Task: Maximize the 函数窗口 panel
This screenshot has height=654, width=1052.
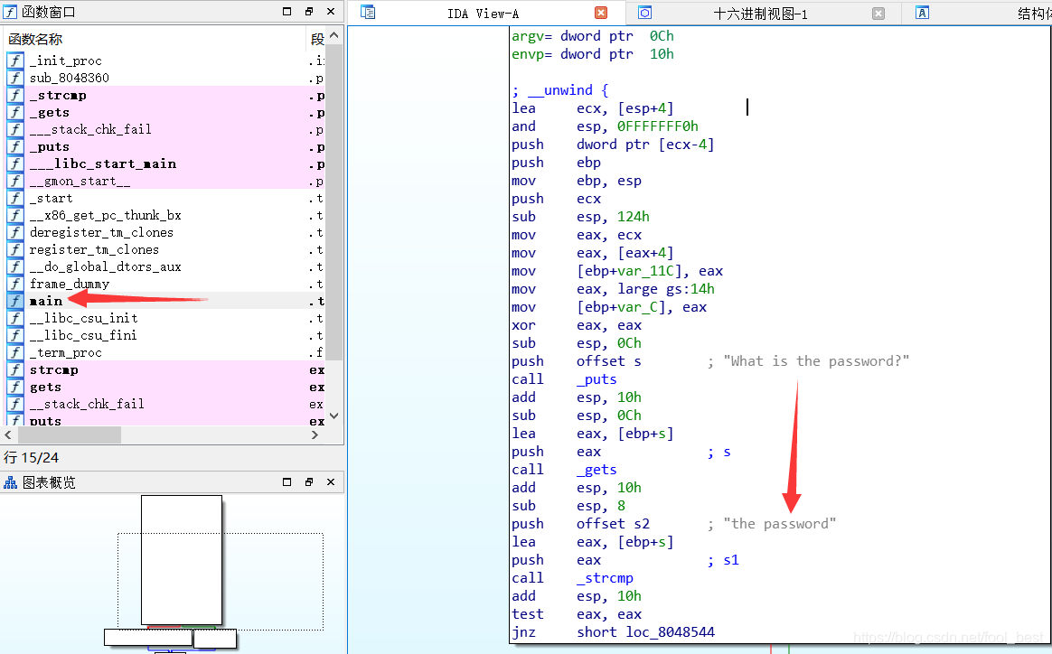Action: point(287,12)
